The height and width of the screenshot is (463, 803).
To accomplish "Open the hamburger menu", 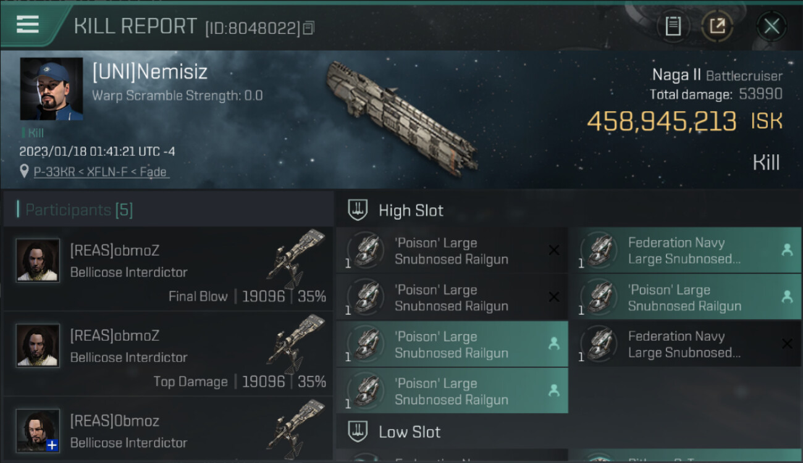I will coord(28,25).
